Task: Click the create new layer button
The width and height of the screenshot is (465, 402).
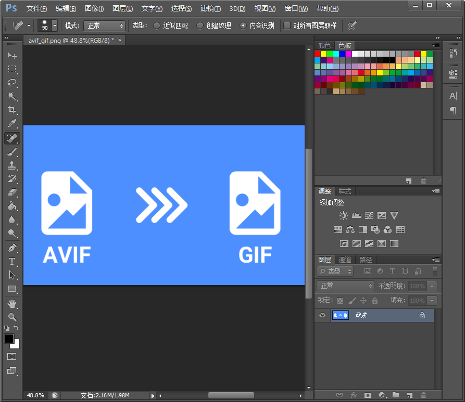Action: [x=410, y=395]
